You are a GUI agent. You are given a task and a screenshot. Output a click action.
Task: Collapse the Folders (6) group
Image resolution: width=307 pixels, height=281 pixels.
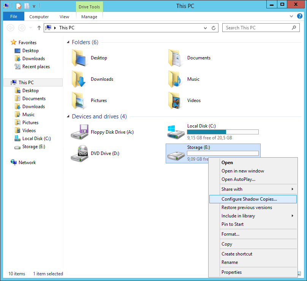[x=68, y=42]
